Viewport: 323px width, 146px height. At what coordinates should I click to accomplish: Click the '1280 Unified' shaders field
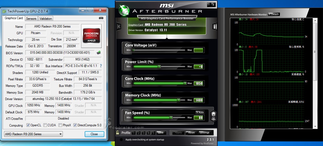[x=40, y=72]
